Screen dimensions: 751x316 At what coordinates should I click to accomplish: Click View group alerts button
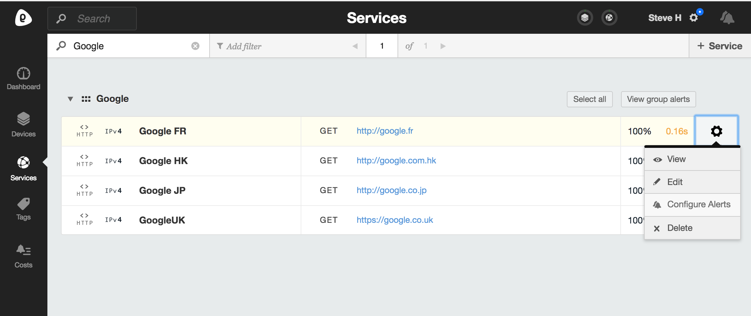658,99
